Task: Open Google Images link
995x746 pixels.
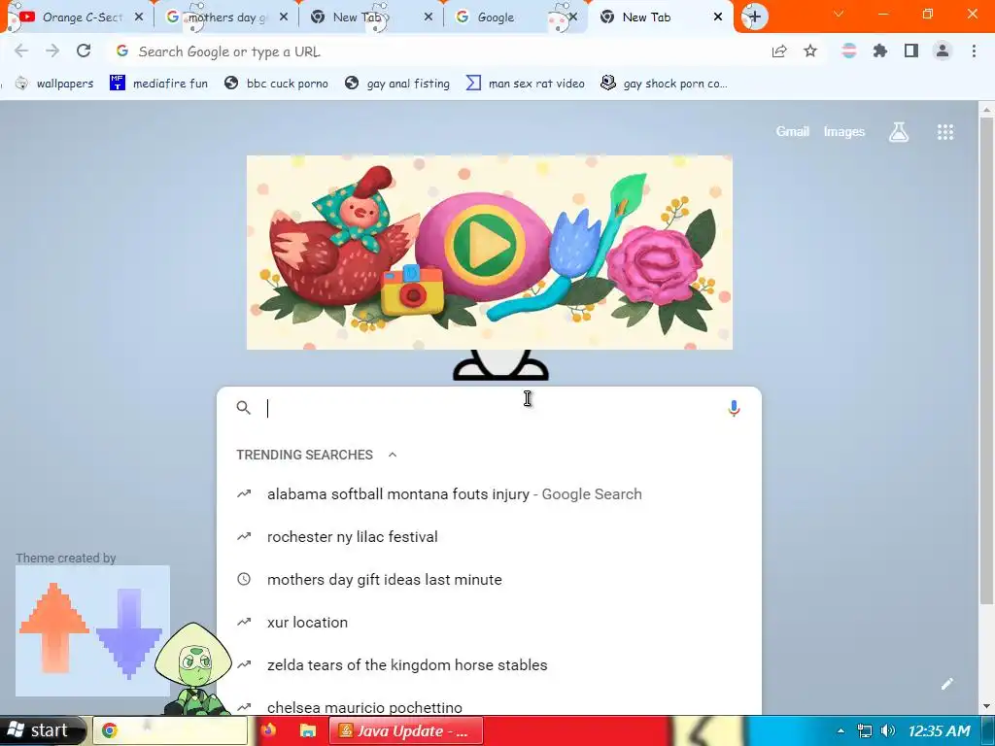Action: click(844, 131)
